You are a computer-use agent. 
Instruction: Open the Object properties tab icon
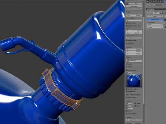click(x=160, y=1)
